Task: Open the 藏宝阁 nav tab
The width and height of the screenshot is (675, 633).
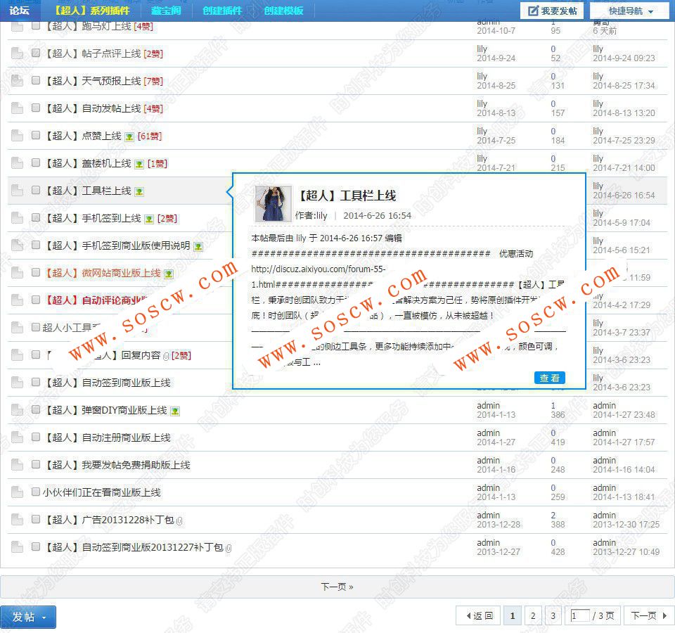Action: pos(166,11)
